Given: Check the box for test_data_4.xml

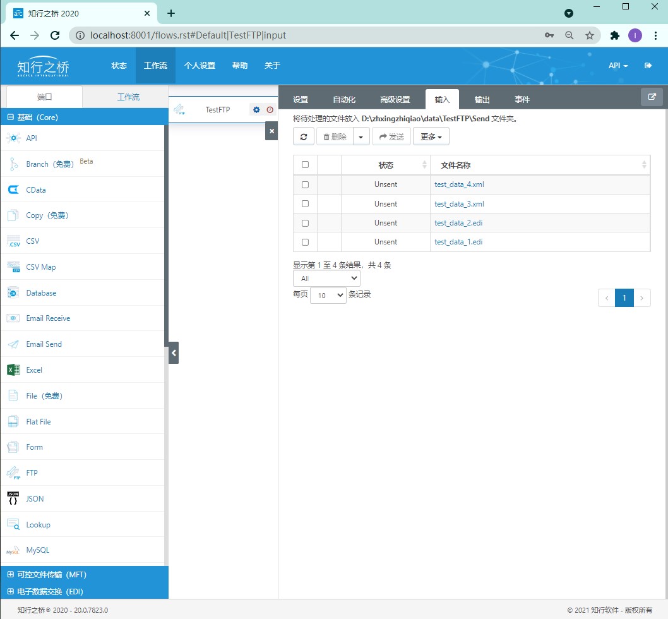Looking at the screenshot, I should click(305, 184).
